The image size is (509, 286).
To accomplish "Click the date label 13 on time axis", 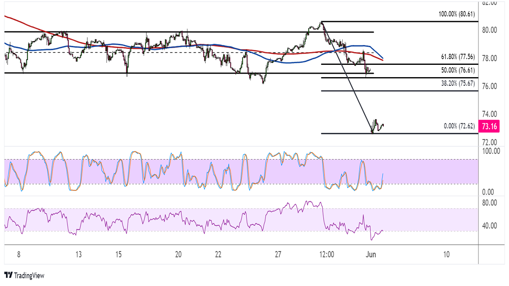I will tap(78, 255).
